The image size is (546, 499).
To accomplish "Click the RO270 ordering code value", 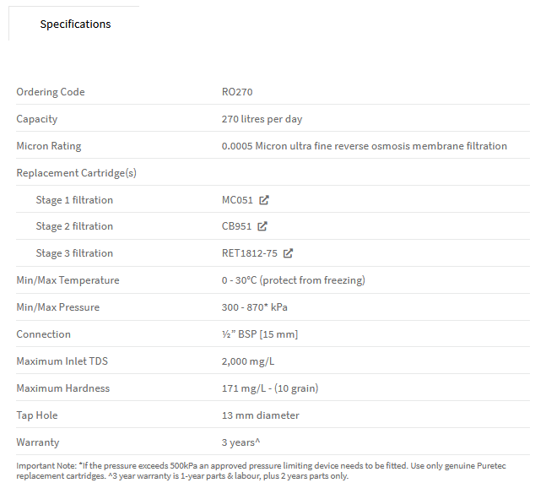I will click(237, 92).
